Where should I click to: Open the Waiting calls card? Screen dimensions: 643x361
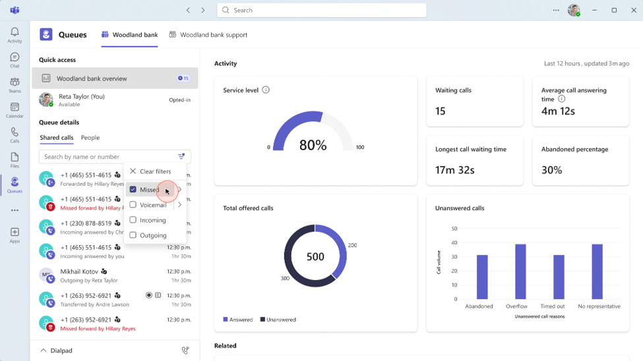pyautogui.click(x=475, y=101)
